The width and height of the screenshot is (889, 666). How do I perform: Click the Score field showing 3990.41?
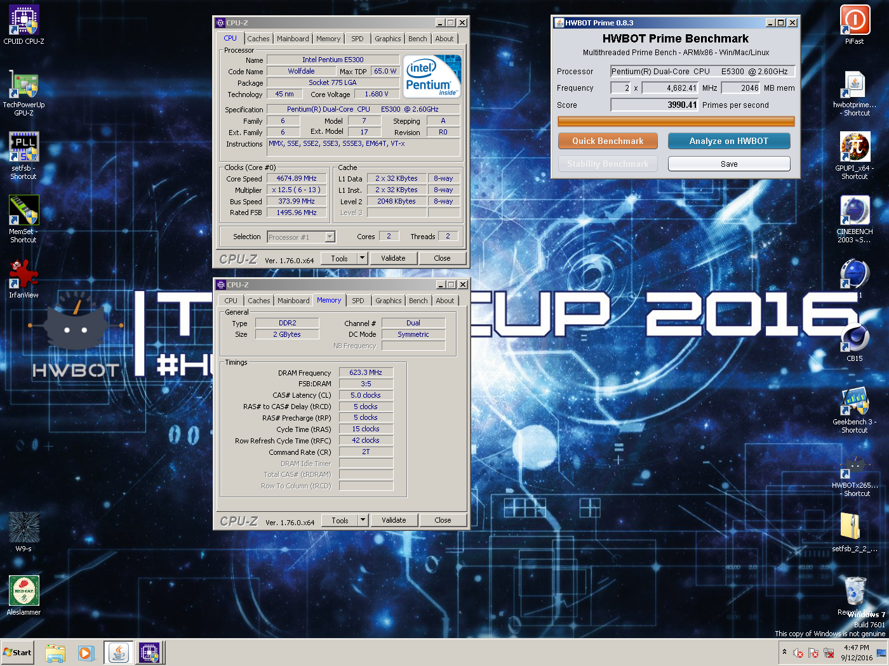coord(655,105)
